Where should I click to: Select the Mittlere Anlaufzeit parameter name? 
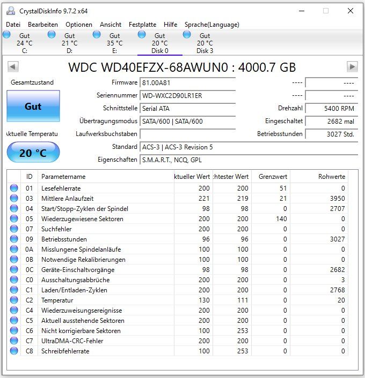[67, 199]
